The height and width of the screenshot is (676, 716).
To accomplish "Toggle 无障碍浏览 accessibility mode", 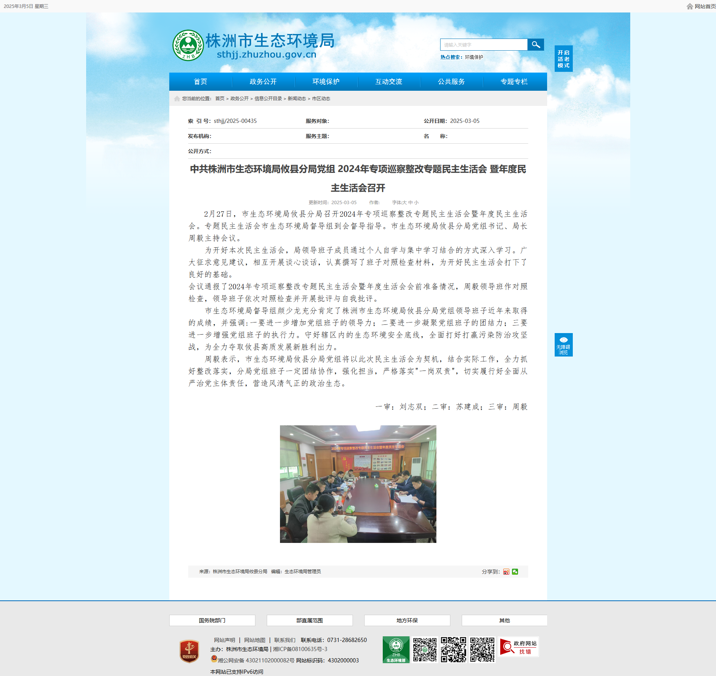I will (563, 344).
